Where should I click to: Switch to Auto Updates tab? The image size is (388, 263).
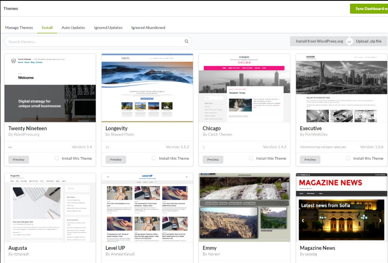(73, 28)
